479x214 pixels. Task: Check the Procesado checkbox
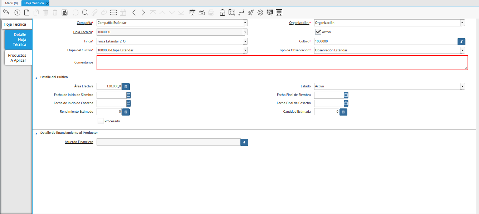(x=101, y=121)
